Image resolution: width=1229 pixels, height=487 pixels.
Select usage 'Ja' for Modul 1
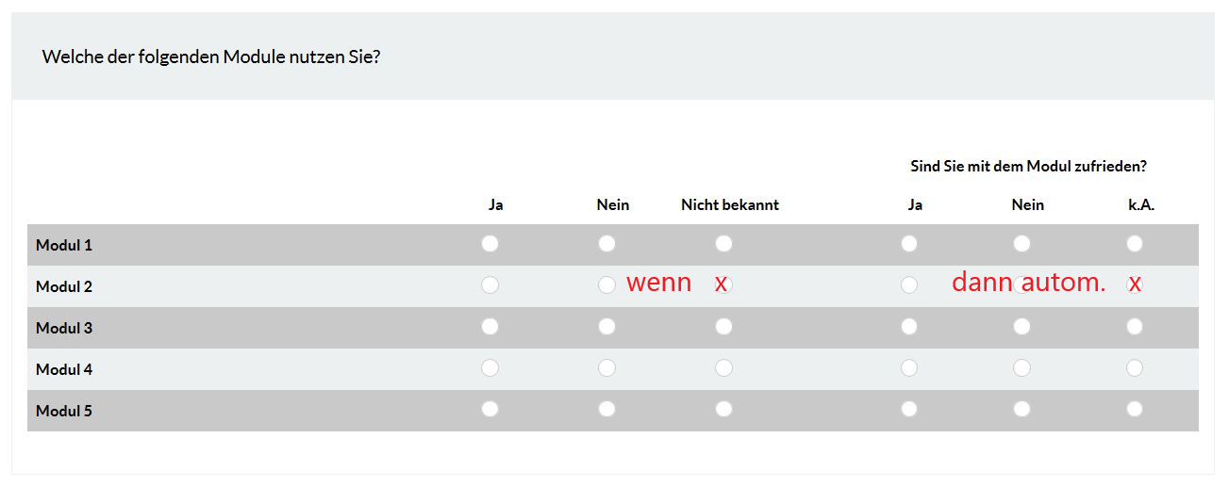[490, 244]
